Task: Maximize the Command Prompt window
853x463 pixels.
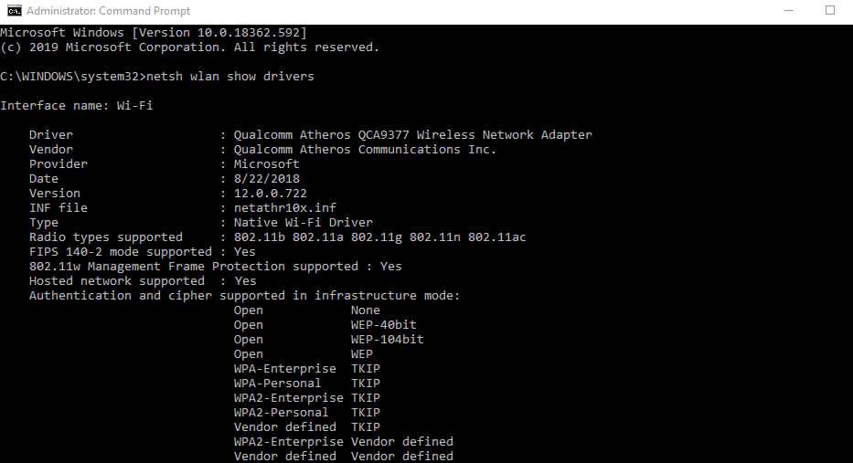Action: pos(830,11)
